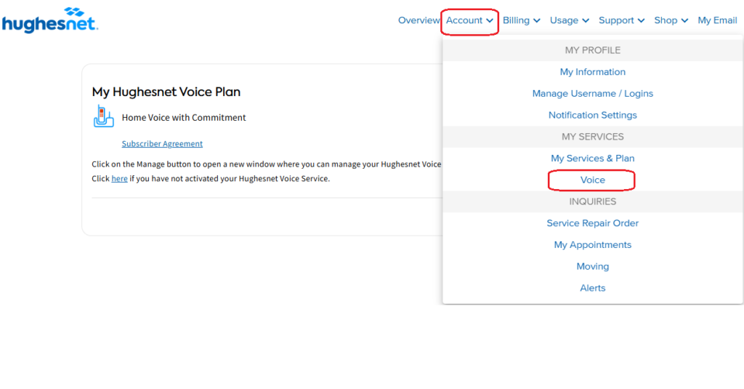
Task: Open Alerts from Inquiries section
Action: pyautogui.click(x=592, y=288)
